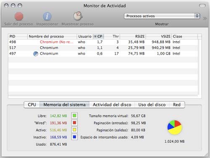
Task: Sort by the VSIZE column header
Action: click(159, 37)
